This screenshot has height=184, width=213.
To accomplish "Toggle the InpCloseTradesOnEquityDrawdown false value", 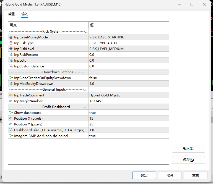I will pyautogui.click(x=129, y=78).
